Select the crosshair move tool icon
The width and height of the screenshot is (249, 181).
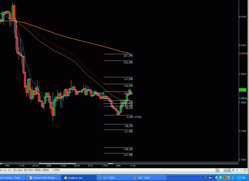tap(233, 170)
